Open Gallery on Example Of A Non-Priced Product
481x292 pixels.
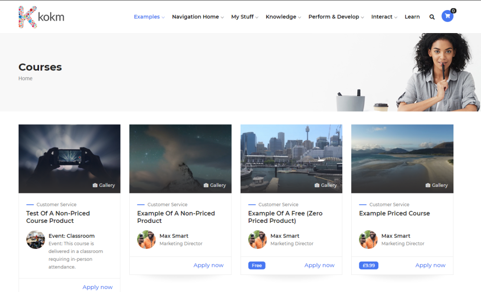215,185
